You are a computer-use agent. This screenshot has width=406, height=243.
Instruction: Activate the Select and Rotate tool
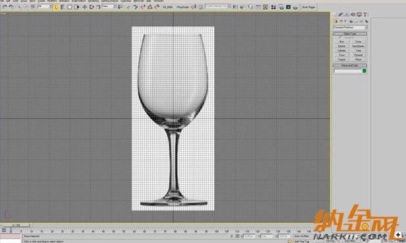coord(91,7)
